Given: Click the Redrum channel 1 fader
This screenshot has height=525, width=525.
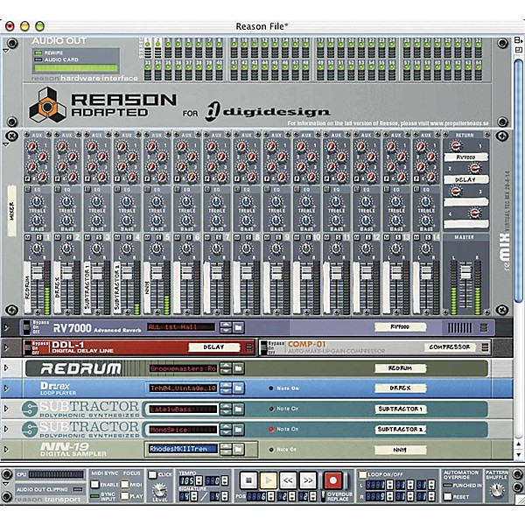Looking at the screenshot, I should [x=37, y=272].
